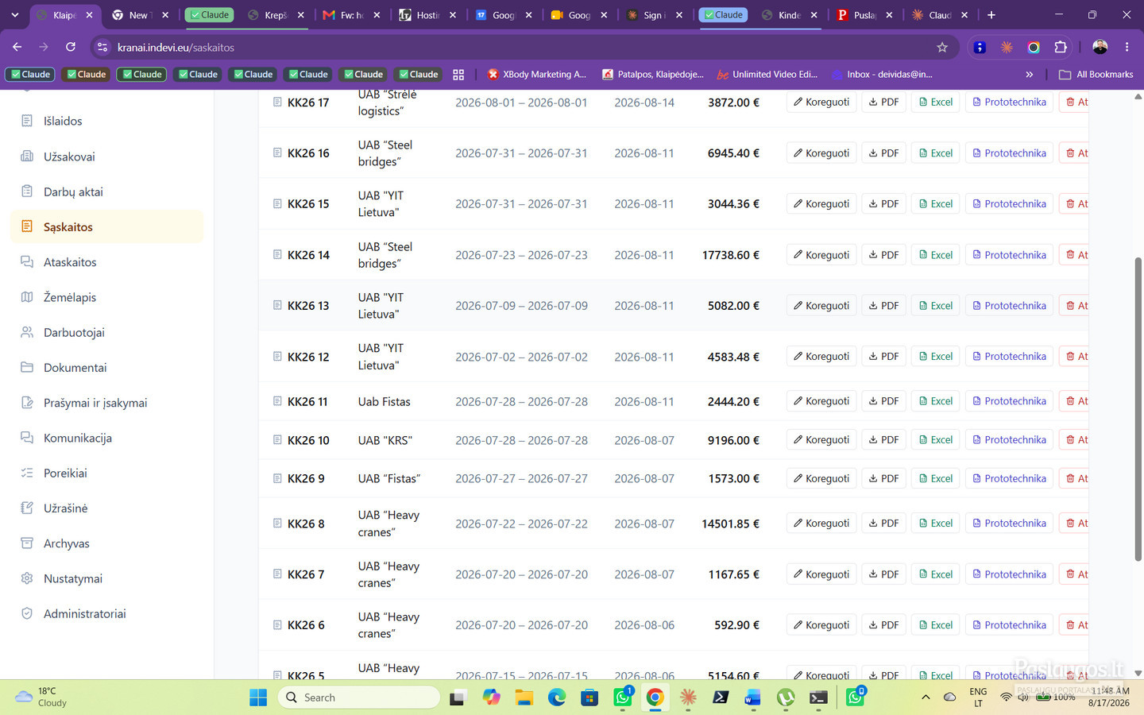Open the tab groups grid icon in the bookmarks bar
The image size is (1144, 715).
(x=458, y=75)
